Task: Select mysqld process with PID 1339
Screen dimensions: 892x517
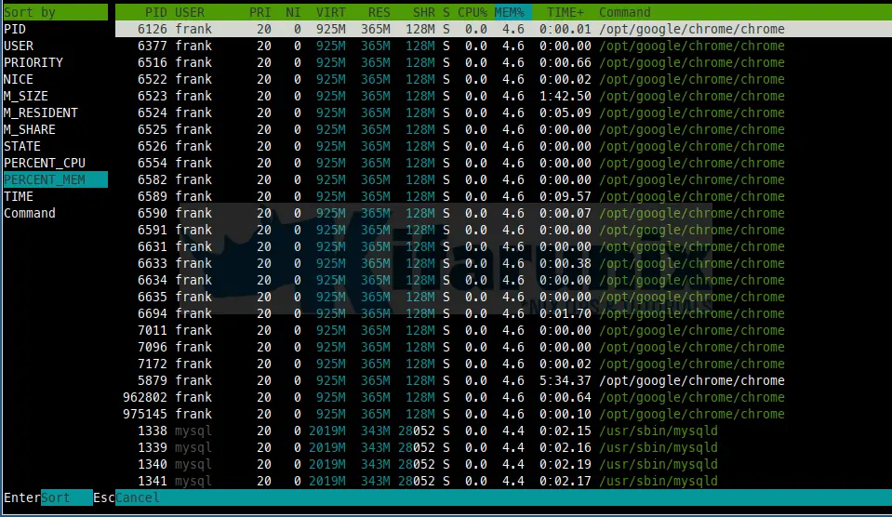Action: pyautogui.click(x=503, y=447)
